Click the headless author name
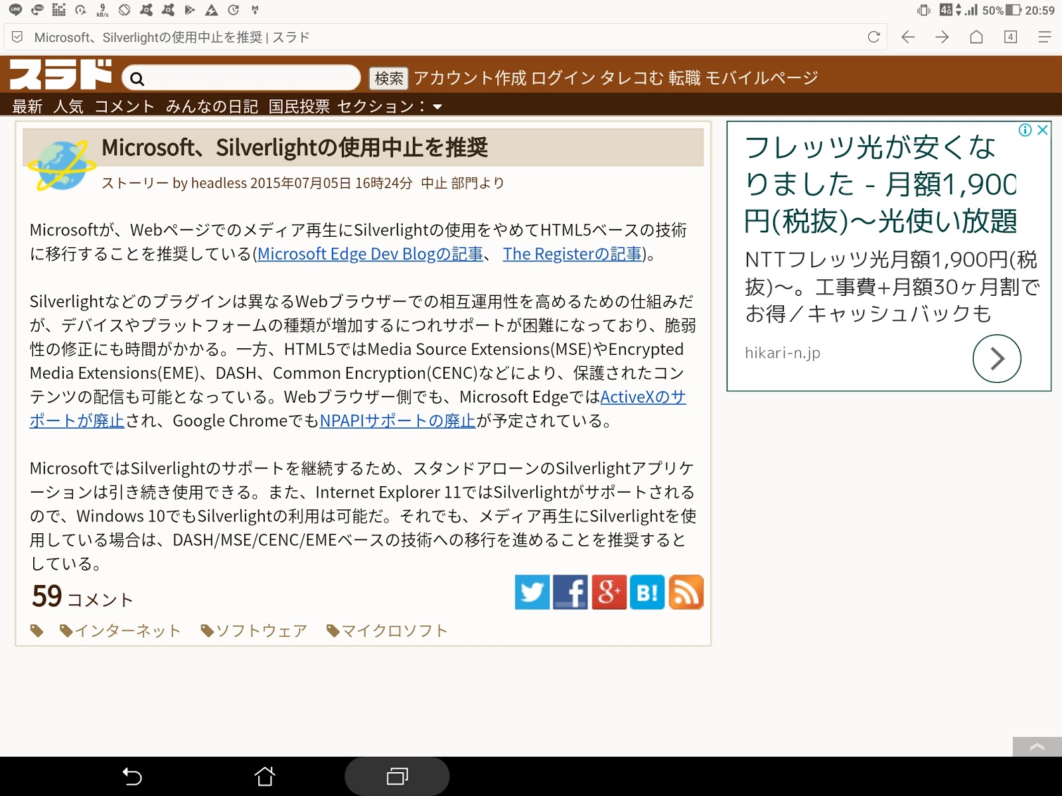Viewport: 1062px width, 796px height. point(219,183)
